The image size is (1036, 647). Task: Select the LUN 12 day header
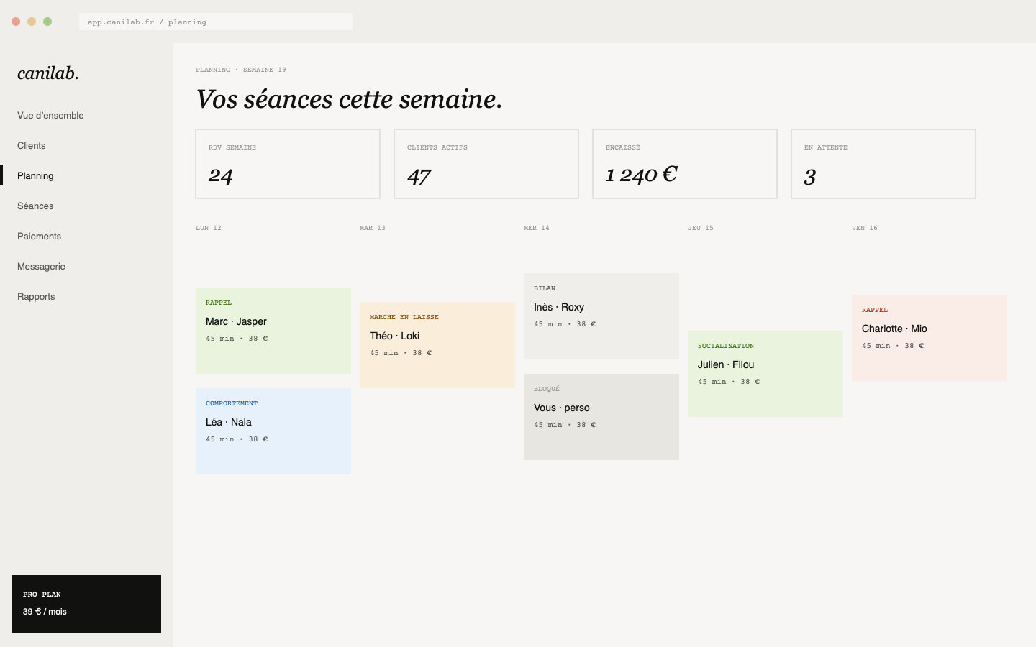[x=209, y=228]
